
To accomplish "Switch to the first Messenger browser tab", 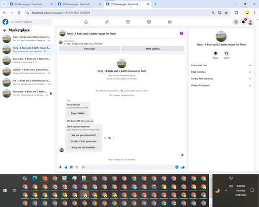I will [x=31, y=4].
